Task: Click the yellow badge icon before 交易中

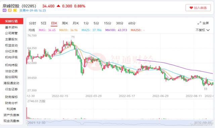Action: pyautogui.click(x=15, y=10)
